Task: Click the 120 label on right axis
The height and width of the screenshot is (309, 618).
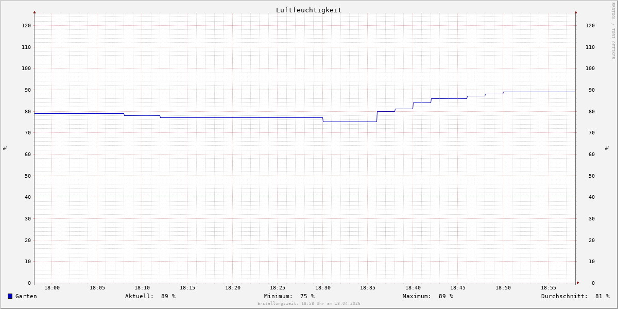Action: (590, 25)
